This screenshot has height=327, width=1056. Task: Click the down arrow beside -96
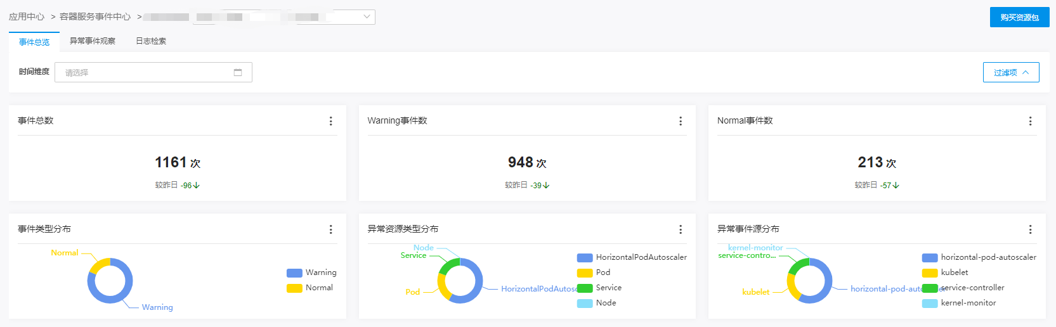(197, 186)
